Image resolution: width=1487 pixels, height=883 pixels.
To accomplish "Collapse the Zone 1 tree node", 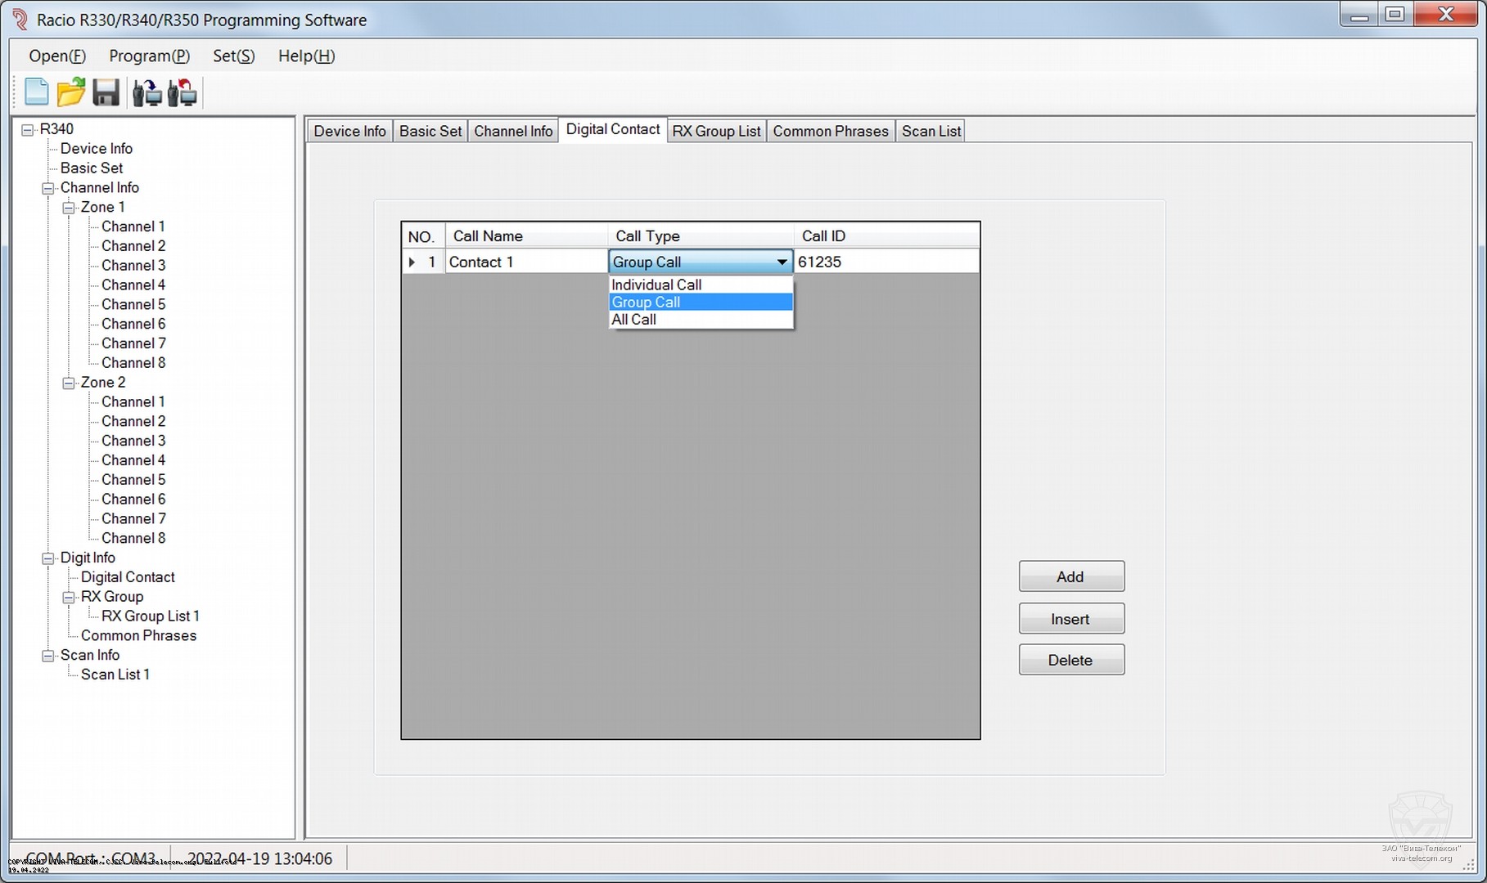I will [69, 208].
